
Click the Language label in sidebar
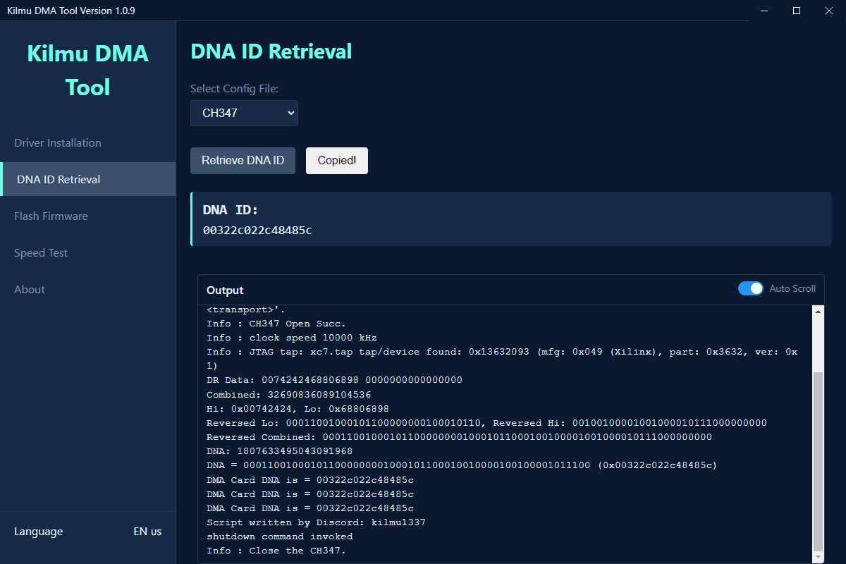[x=38, y=532]
